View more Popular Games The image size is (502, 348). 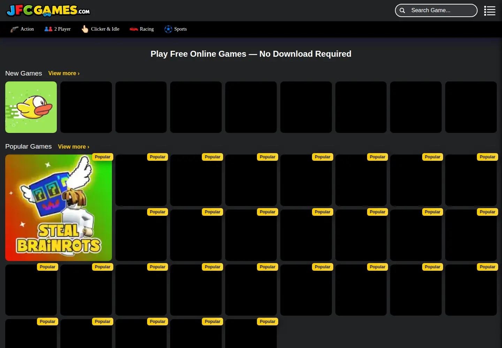click(x=74, y=147)
